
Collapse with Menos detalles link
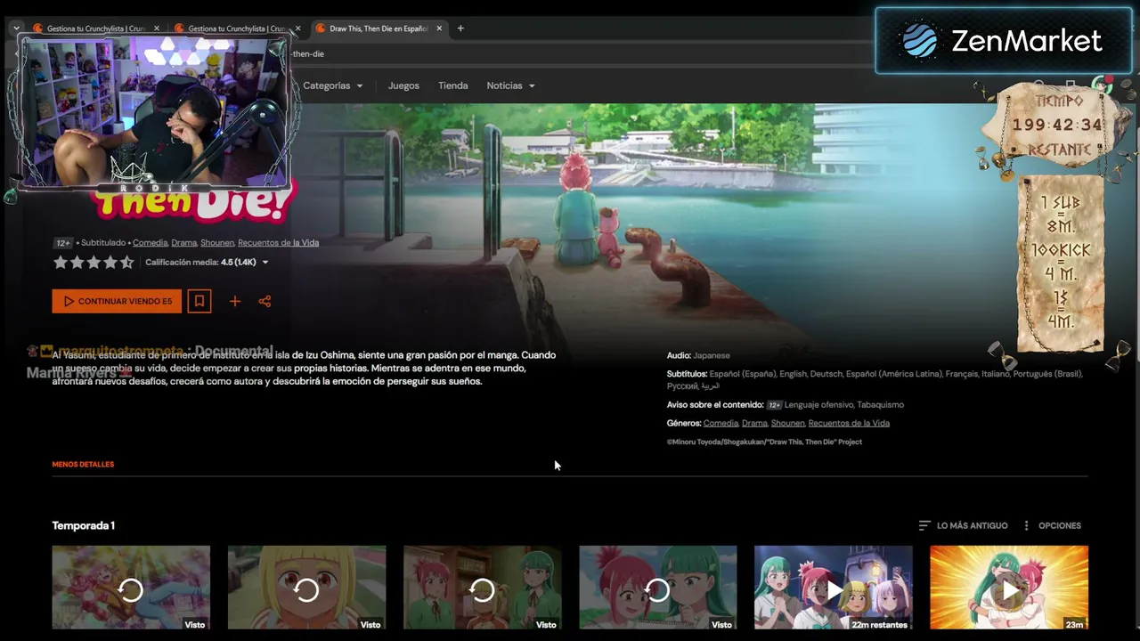tap(83, 464)
